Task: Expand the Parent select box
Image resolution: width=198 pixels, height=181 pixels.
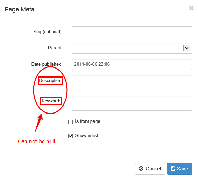Action: point(132,48)
